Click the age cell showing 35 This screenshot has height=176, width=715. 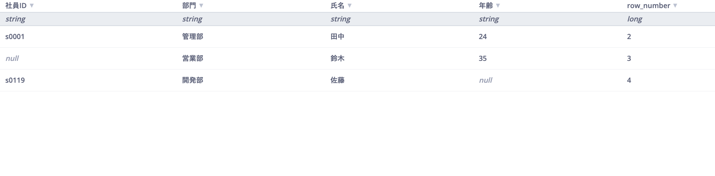pyautogui.click(x=483, y=58)
